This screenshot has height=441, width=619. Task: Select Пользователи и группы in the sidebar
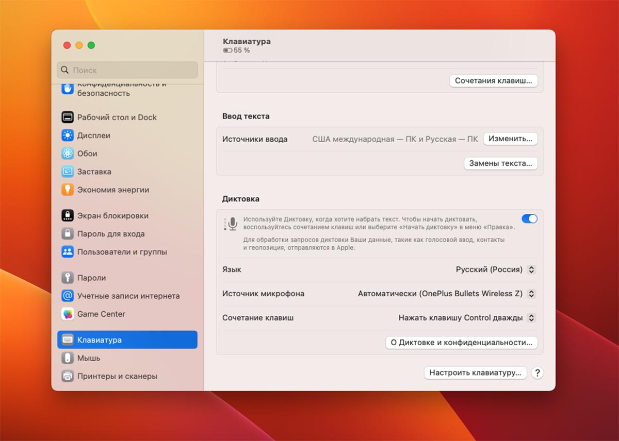(127, 252)
